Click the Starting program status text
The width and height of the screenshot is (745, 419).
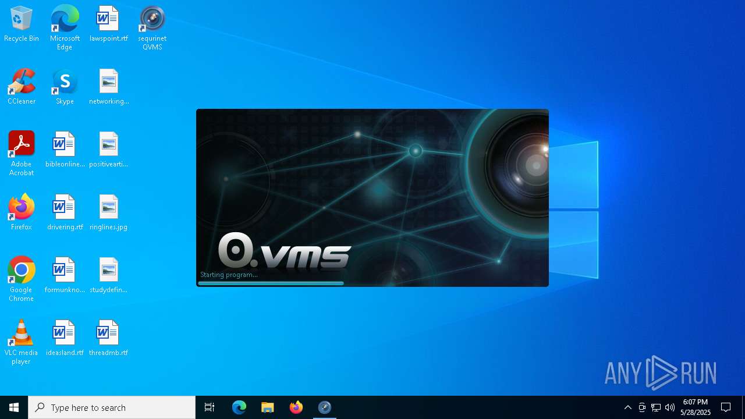click(229, 275)
